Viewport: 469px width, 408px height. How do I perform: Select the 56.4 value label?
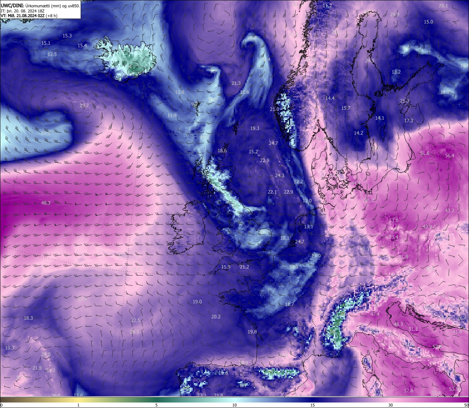pos(450,156)
